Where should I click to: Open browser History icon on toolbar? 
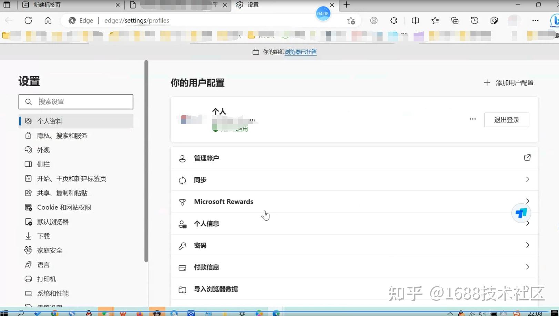click(x=475, y=20)
